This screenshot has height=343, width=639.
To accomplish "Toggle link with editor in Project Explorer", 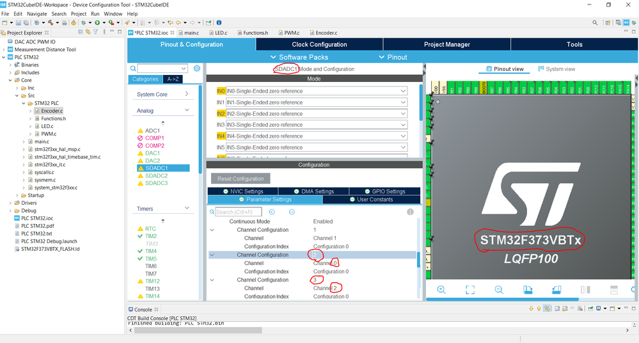I will 88,32.
